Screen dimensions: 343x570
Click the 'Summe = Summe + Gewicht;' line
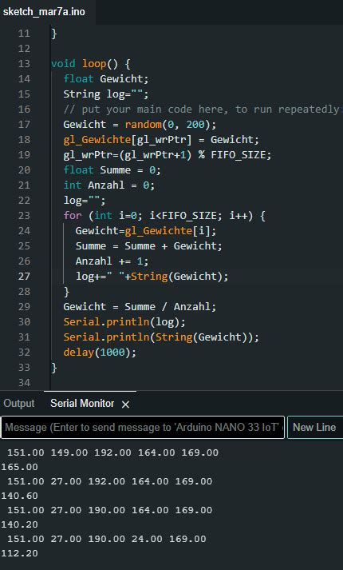point(148,246)
